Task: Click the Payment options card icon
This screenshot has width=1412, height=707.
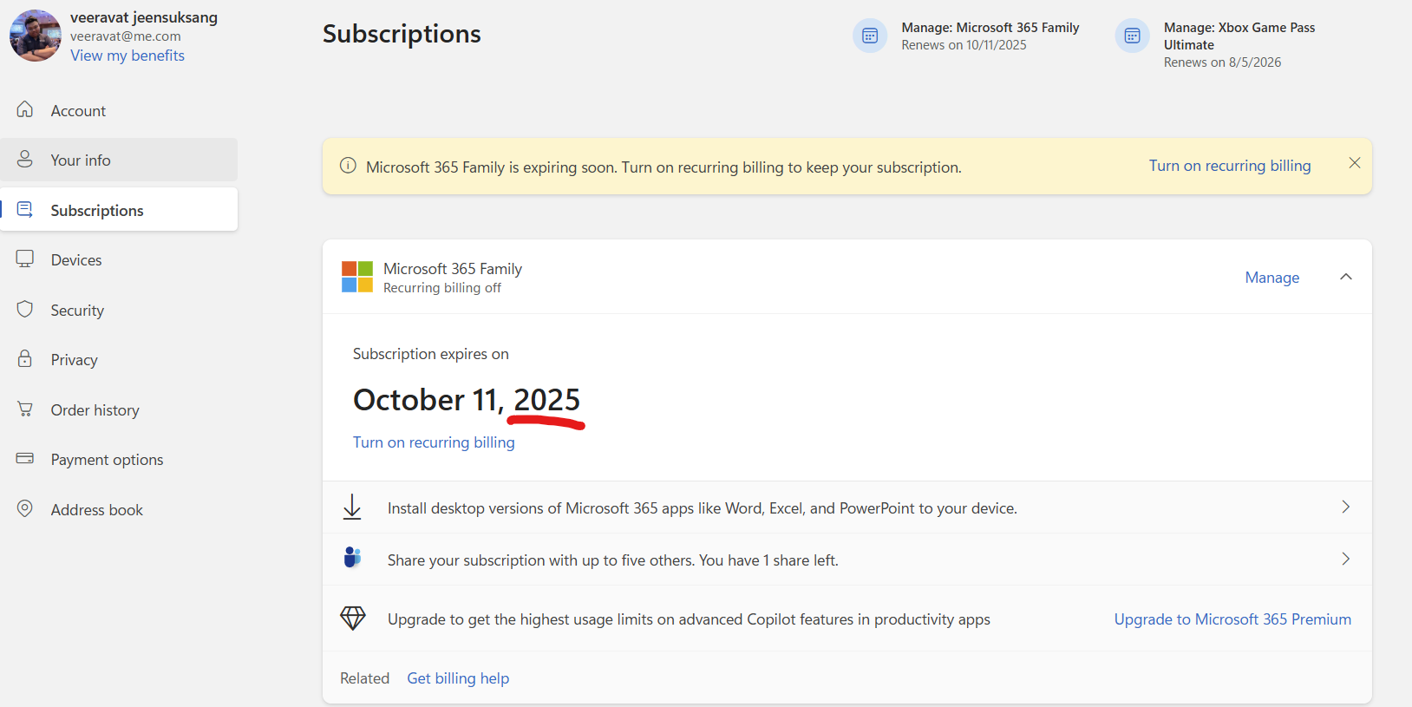Action: click(25, 459)
